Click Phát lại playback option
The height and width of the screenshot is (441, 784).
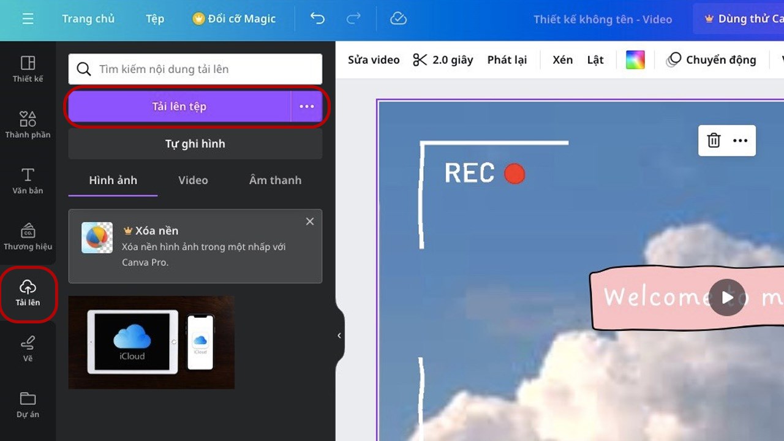coord(507,60)
